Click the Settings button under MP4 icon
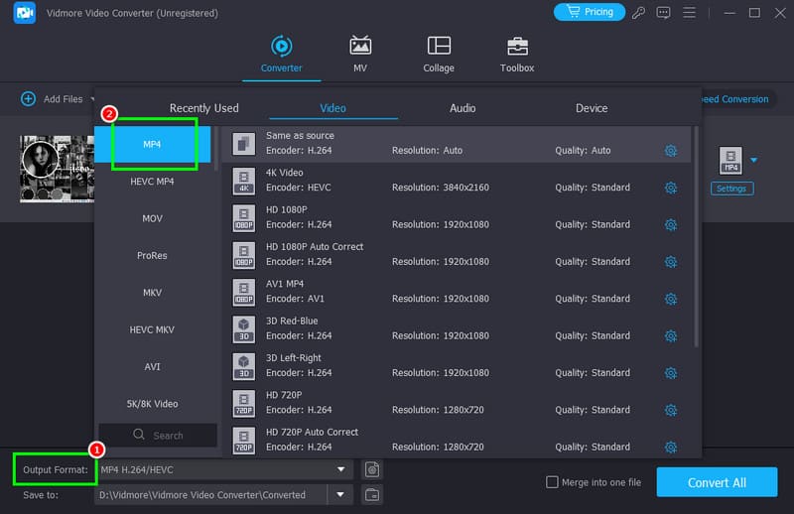The image size is (794, 514). click(731, 189)
